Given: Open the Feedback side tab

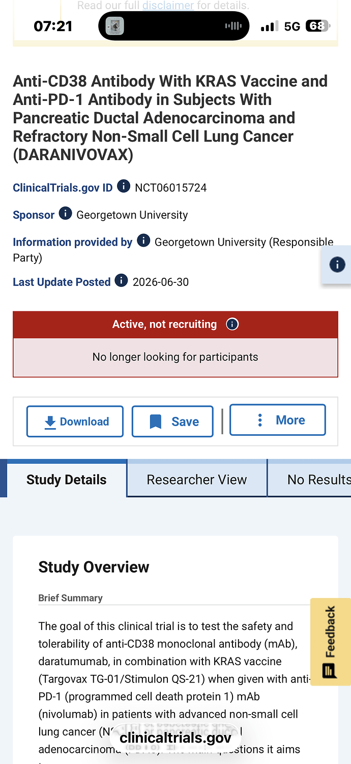Looking at the screenshot, I should (331, 641).
